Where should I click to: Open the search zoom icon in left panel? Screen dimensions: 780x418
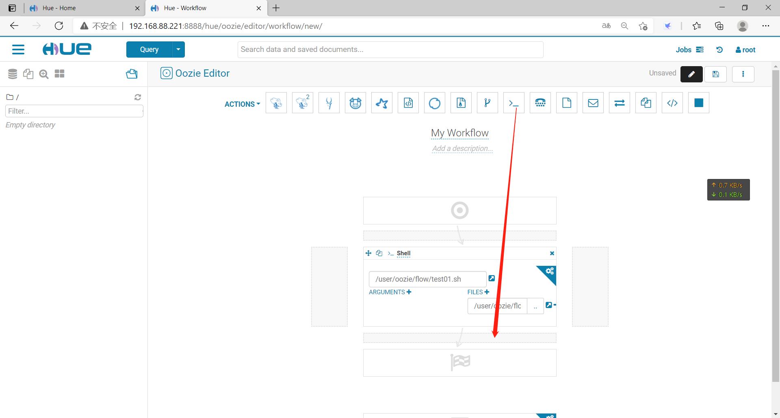pyautogui.click(x=44, y=74)
